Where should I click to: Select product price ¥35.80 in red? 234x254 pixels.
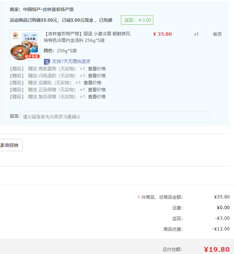(162, 34)
